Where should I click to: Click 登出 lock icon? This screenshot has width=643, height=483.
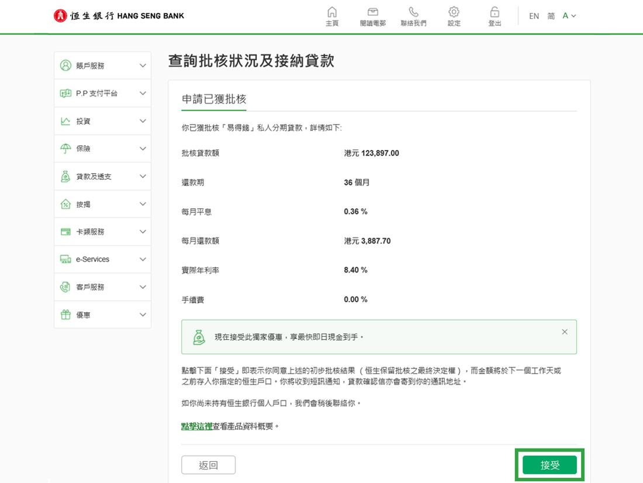coord(495,12)
